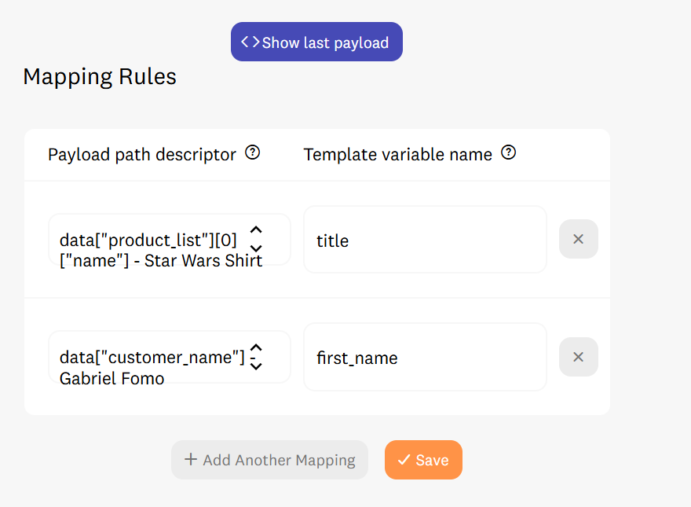Select the Gabriel Fomo value text
This screenshot has width=691, height=507.
112,379
